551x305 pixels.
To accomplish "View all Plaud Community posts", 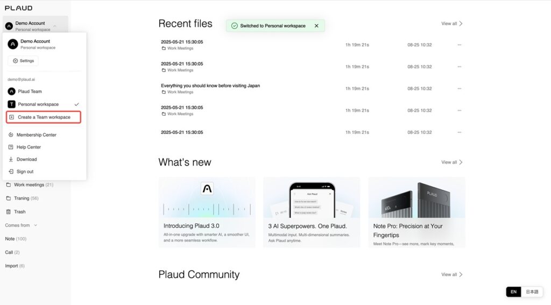I will click(x=452, y=275).
